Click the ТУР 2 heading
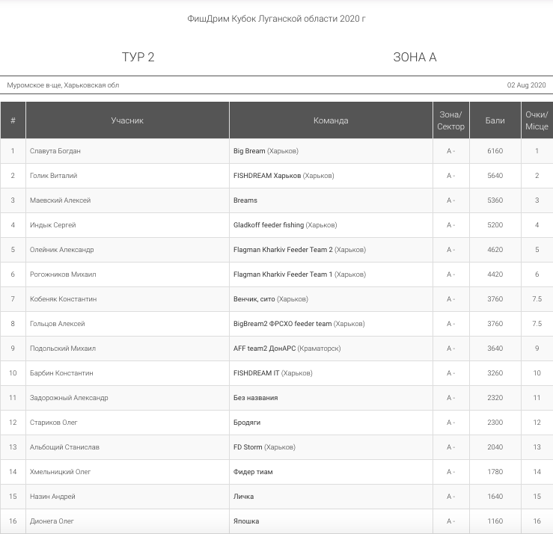553x534 pixels. coord(138,57)
